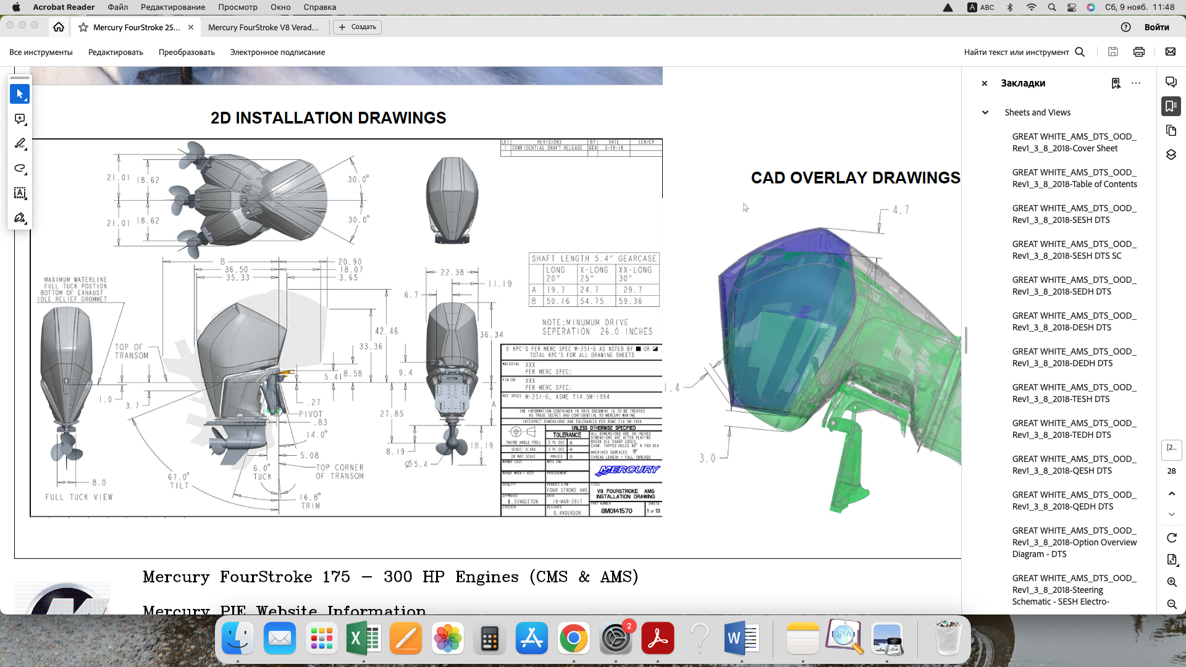Star the Mercury FourStroke 25 tab
This screenshot has width=1186, height=667.
tap(83, 27)
